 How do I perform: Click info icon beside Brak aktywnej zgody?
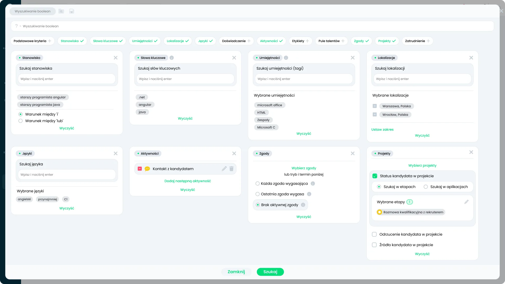[303, 205]
